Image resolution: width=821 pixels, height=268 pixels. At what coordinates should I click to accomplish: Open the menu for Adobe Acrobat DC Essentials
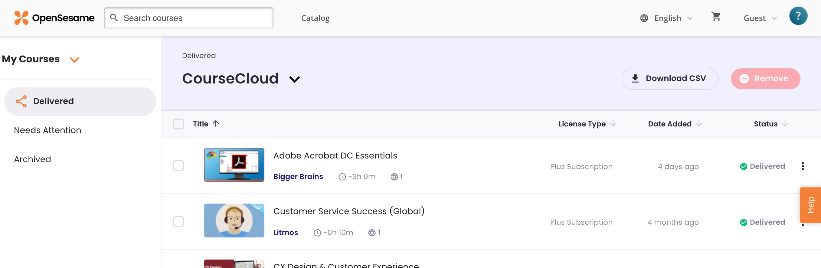pyautogui.click(x=803, y=166)
